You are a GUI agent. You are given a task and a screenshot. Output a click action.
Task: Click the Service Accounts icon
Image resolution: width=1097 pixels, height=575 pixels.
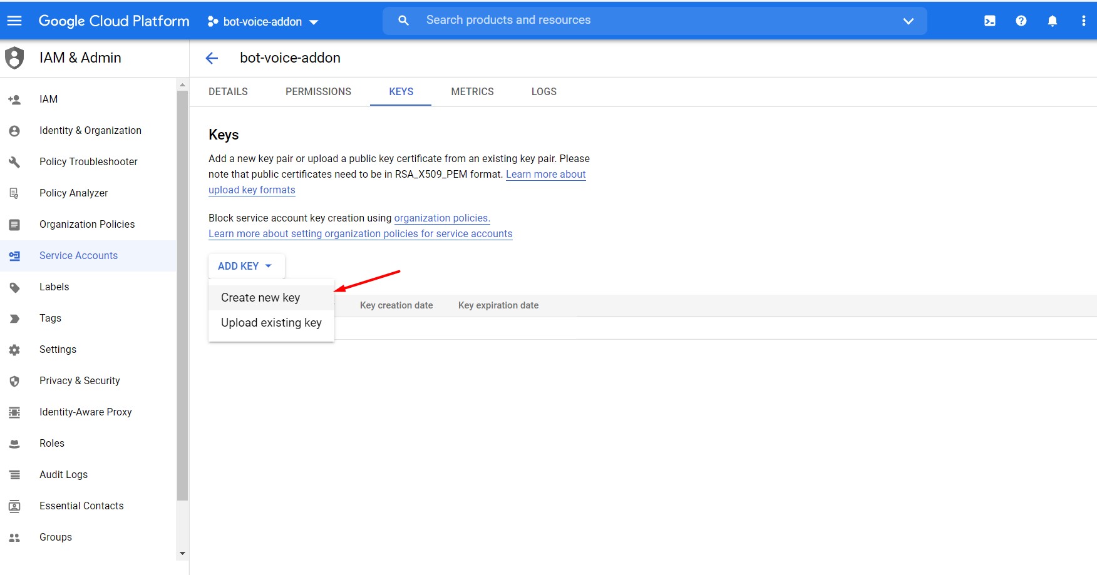click(14, 256)
